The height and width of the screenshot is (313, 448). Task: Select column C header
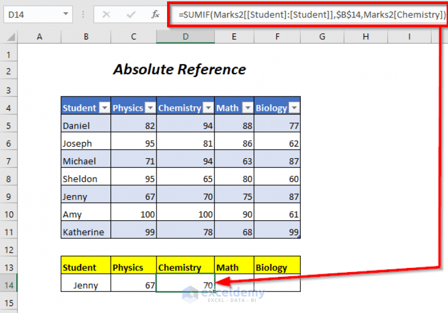(133, 37)
